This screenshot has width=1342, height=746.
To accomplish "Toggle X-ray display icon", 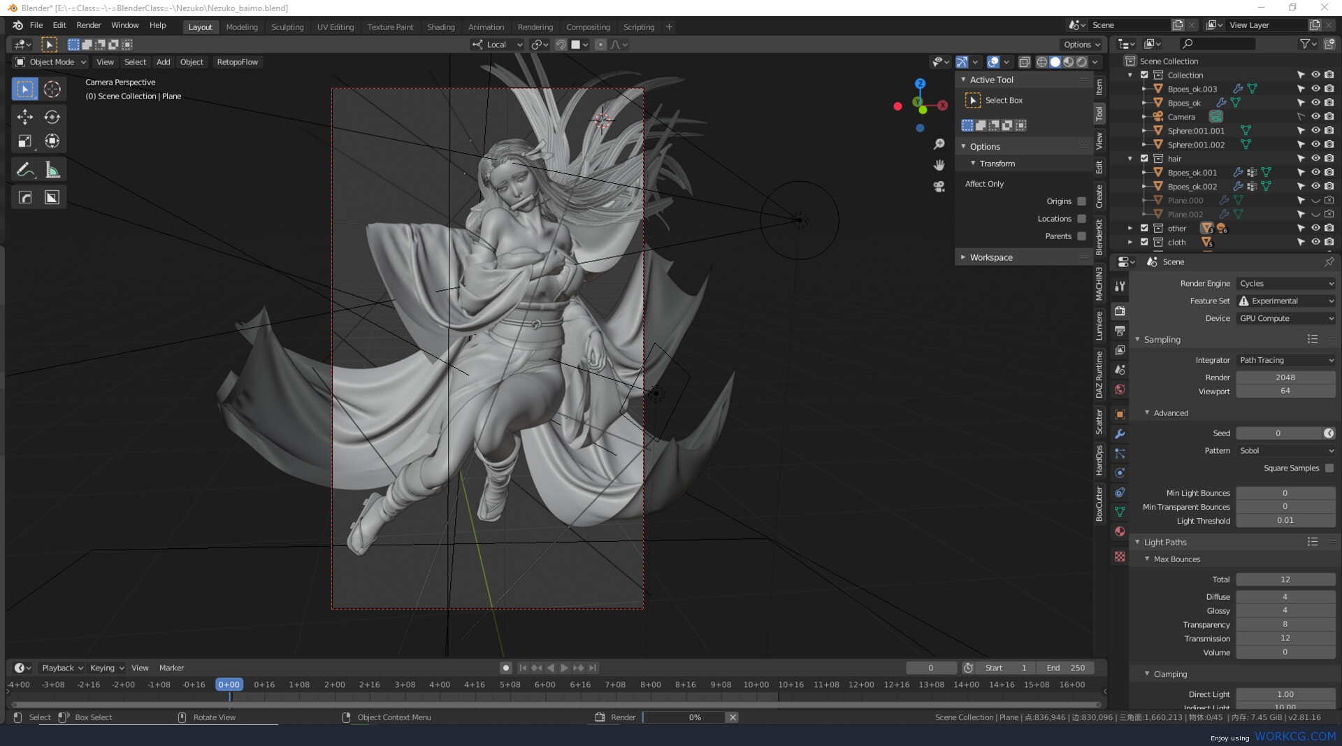I will pos(1024,62).
